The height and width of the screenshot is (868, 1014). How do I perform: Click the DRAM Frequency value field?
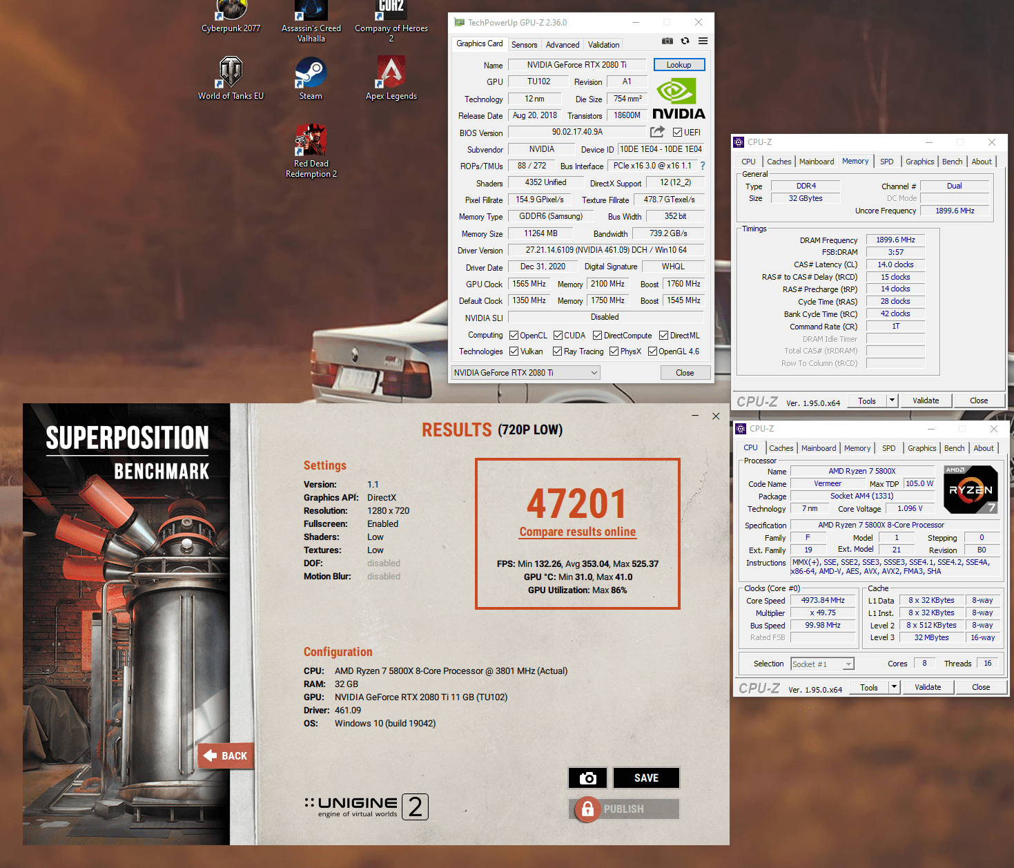point(895,240)
